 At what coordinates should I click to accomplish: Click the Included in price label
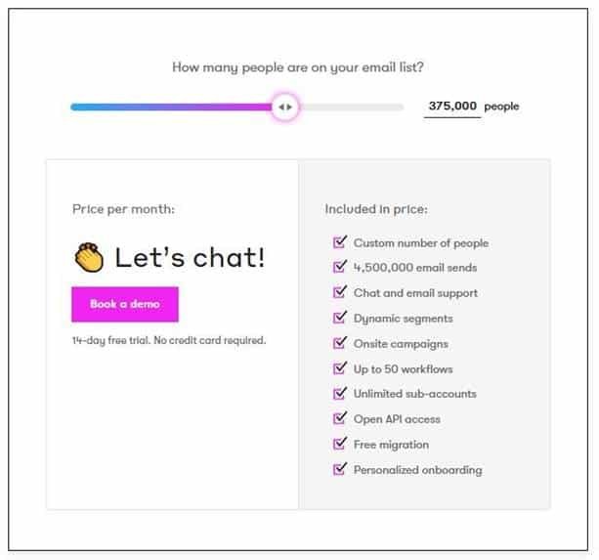click(376, 209)
